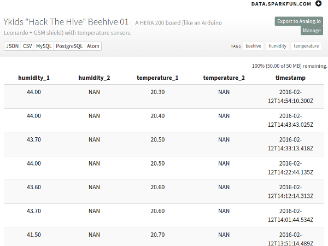This screenshot has width=328, height=246.
Task: Click Export to Analog.io button
Action: pos(298,21)
